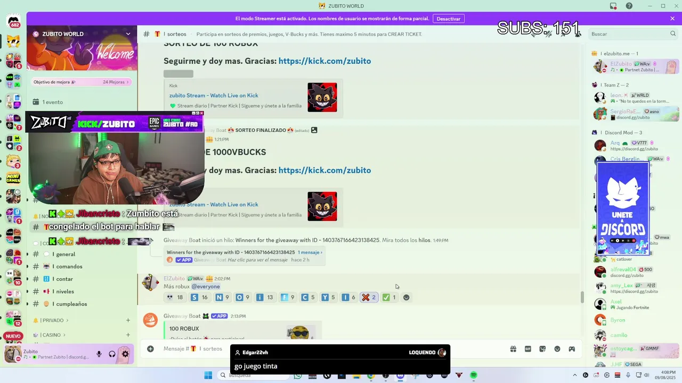Open the emoji picker in message bar

point(557,349)
